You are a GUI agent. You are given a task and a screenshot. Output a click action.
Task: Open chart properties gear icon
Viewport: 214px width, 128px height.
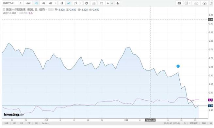(87, 3)
